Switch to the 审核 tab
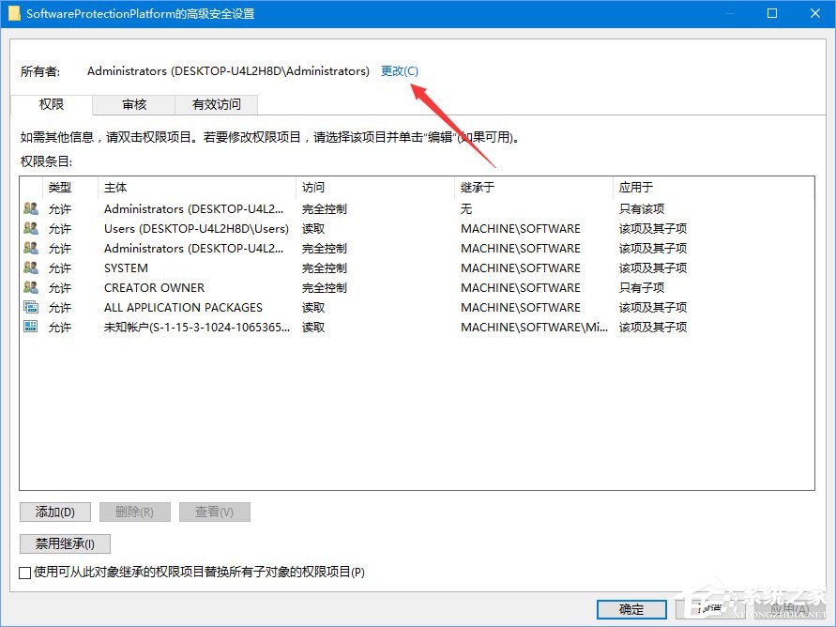Image resolution: width=836 pixels, height=627 pixels. 133,105
